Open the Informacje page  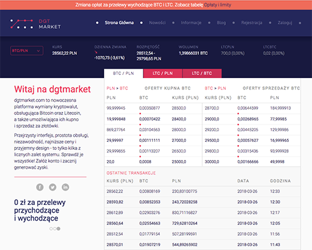[x=191, y=22]
